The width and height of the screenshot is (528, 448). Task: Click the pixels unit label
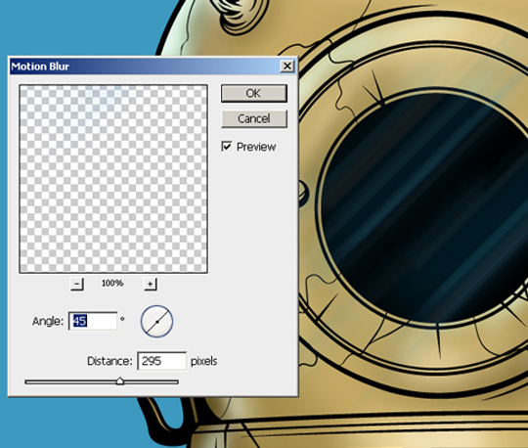pyautogui.click(x=203, y=361)
